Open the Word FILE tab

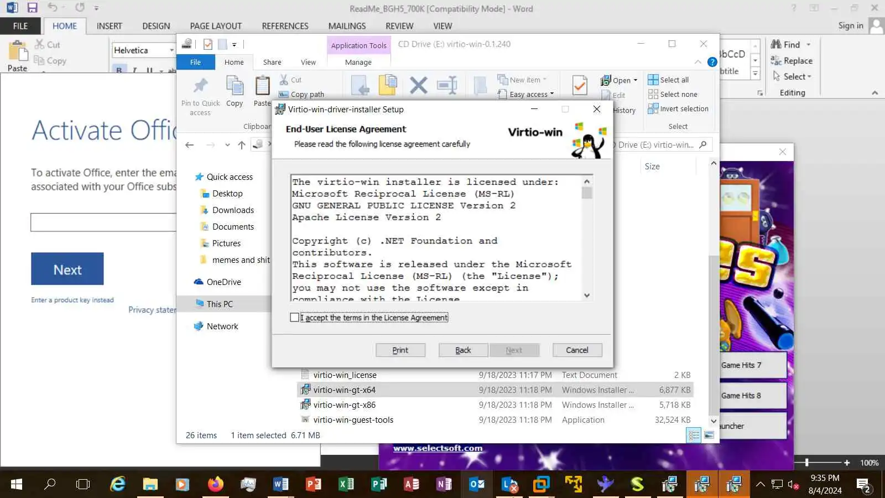(x=20, y=26)
